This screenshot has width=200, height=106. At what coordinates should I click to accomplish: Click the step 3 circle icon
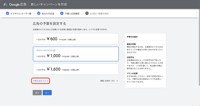pyautogui.click(x=62, y=13)
